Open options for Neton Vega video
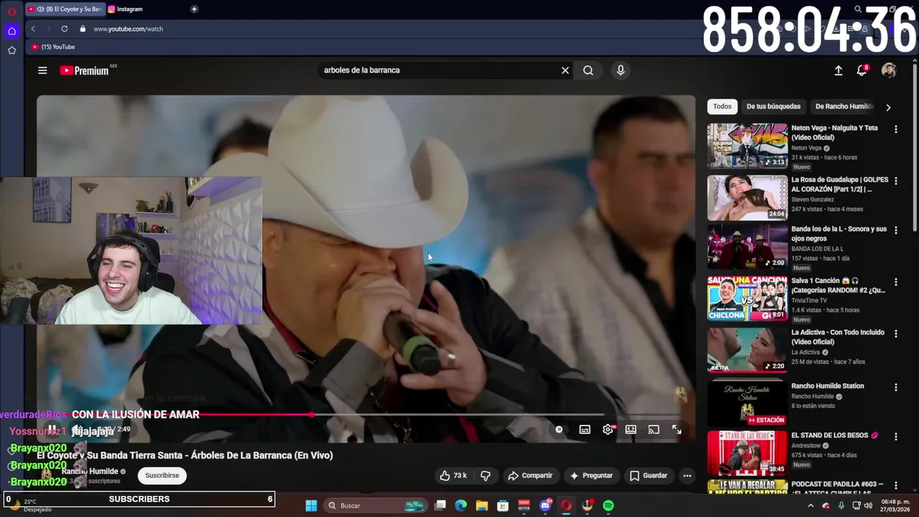The width and height of the screenshot is (919, 517). point(895,129)
